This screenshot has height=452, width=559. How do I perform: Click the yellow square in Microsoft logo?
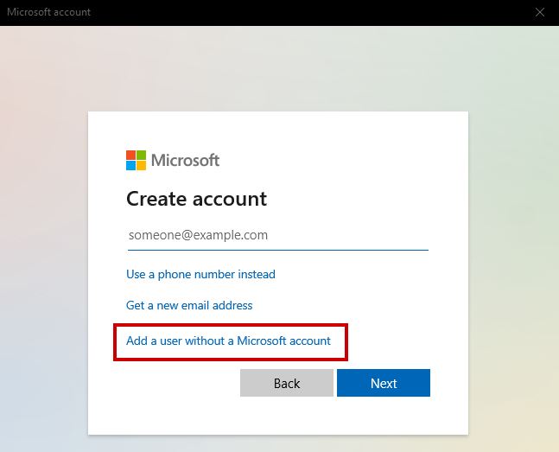pos(142,165)
